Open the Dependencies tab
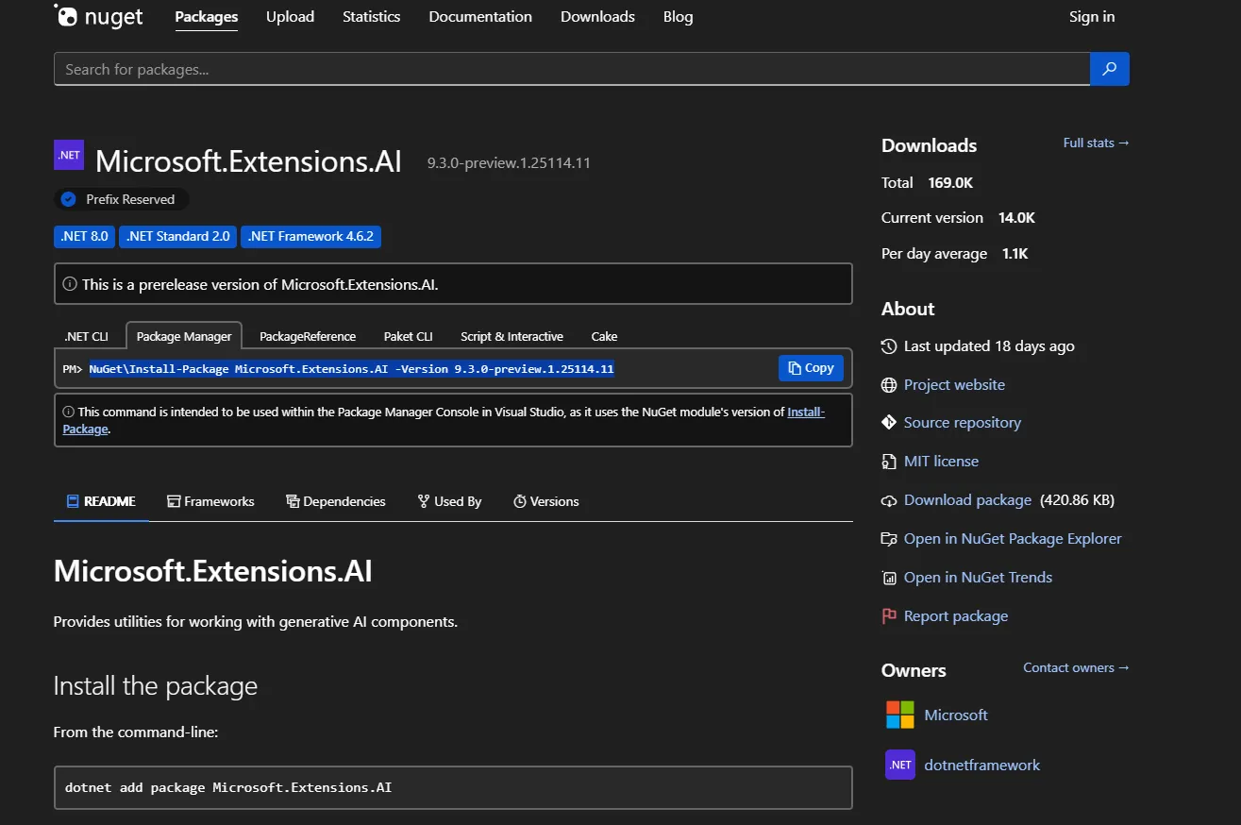The height and width of the screenshot is (825, 1241). (x=336, y=501)
